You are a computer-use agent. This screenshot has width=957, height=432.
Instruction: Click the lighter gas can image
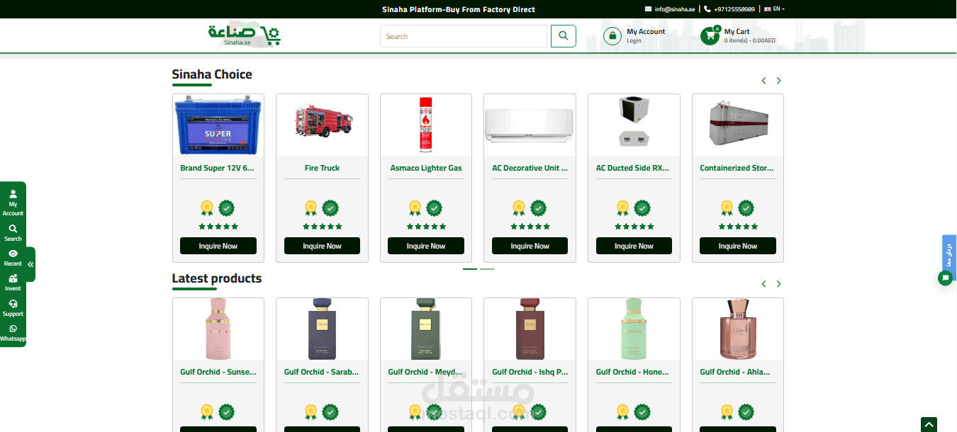426,125
